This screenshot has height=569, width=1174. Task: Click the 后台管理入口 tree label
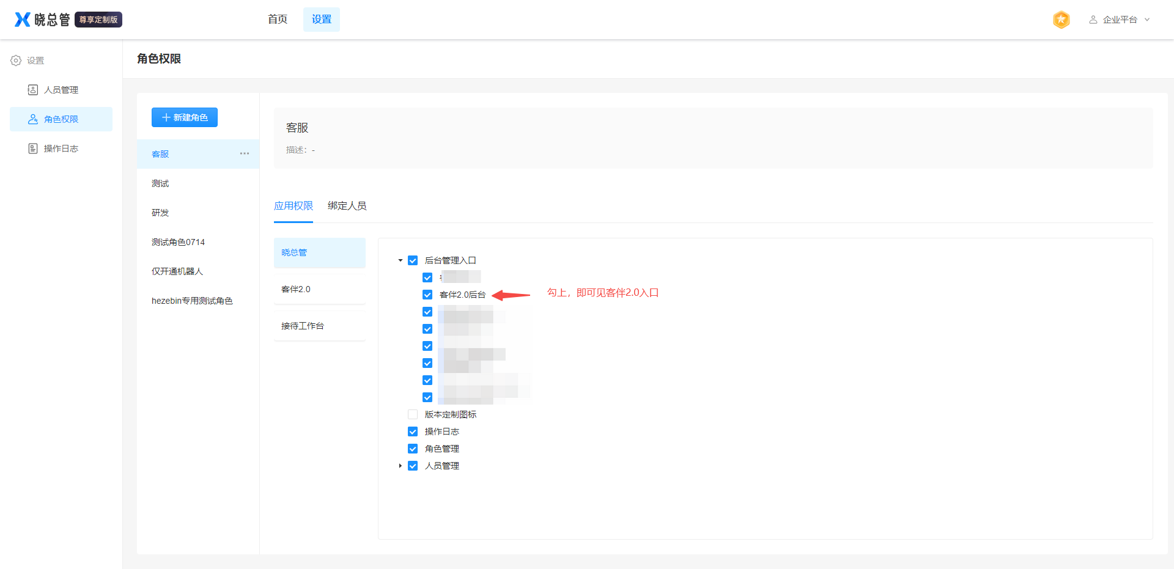451,260
